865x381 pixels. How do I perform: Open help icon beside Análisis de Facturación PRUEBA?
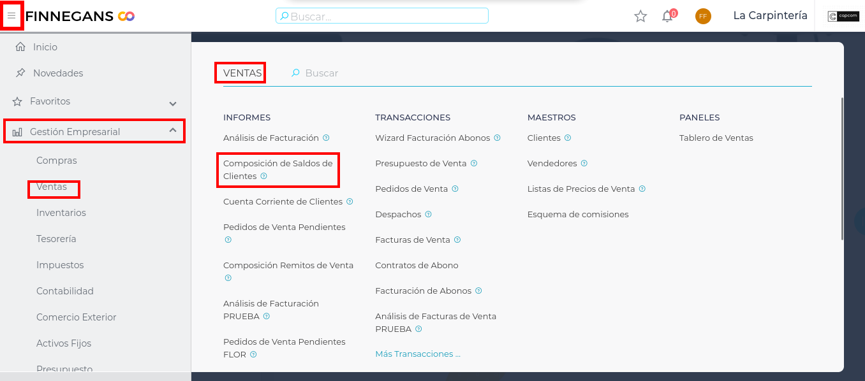[x=266, y=316]
